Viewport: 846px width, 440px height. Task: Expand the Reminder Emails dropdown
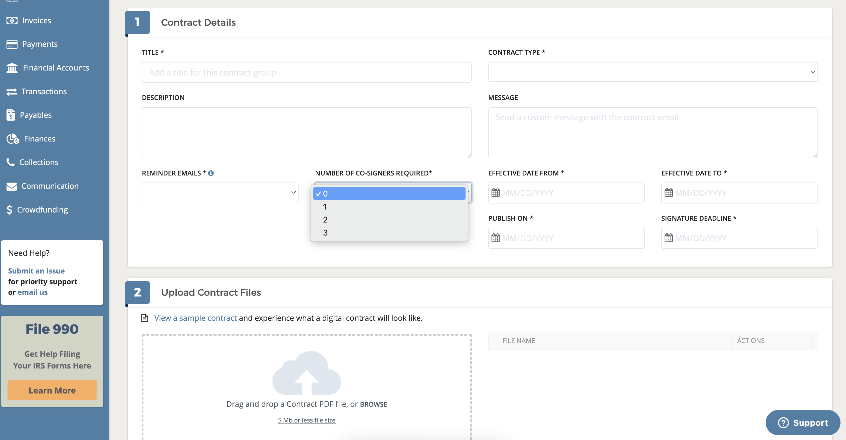pyautogui.click(x=220, y=192)
